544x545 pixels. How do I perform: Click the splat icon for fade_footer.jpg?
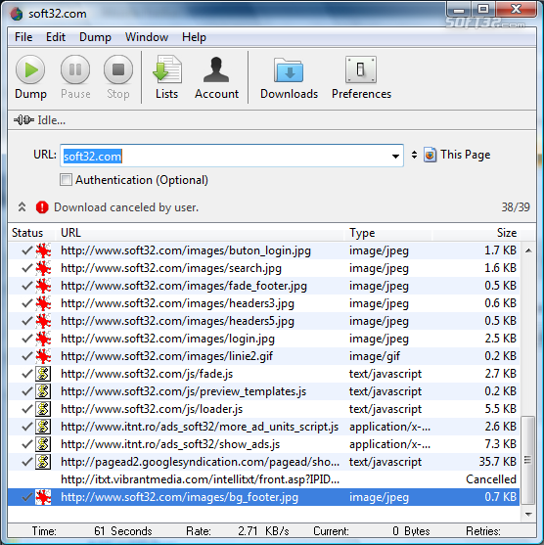[x=43, y=286]
